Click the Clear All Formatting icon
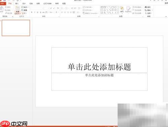Image resolution: width=168 pixels, height=127 pixels. coord(58,8)
